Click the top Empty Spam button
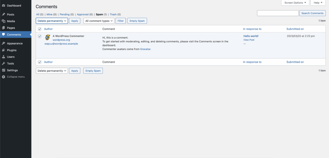329x158 pixels. (137, 21)
